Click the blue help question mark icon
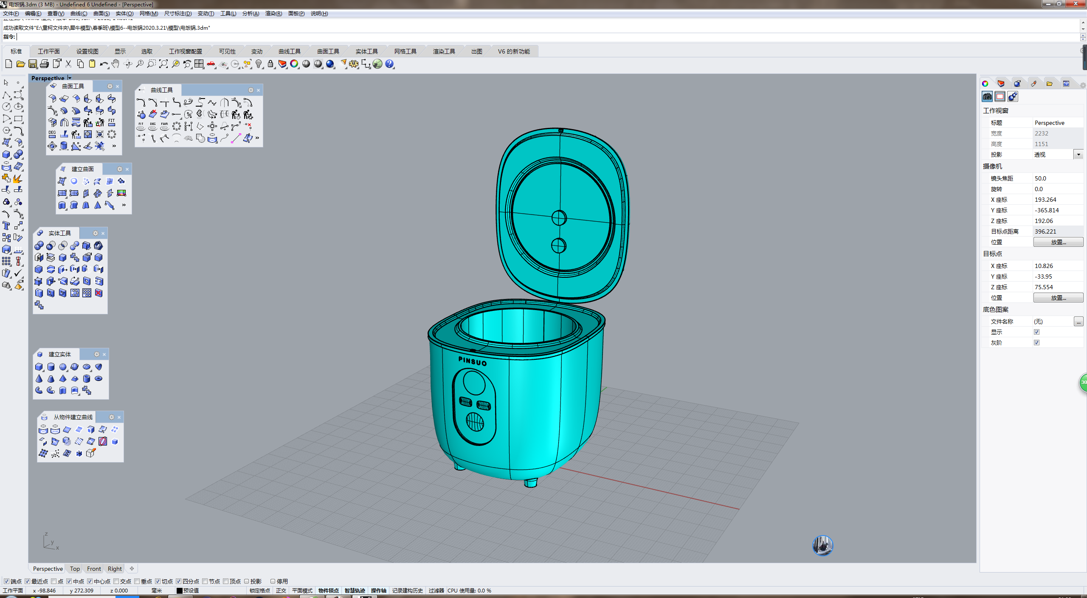 (x=389, y=64)
